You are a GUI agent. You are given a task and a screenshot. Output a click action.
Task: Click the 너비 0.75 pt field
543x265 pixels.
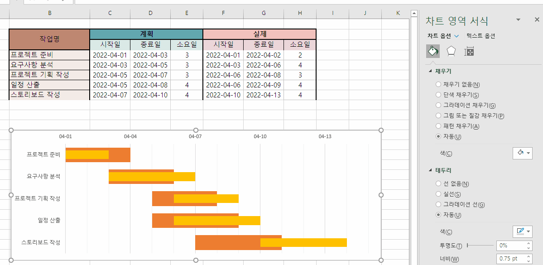coord(511,258)
